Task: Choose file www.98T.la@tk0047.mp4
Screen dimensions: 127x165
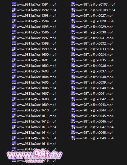Action: click(x=92, y=127)
